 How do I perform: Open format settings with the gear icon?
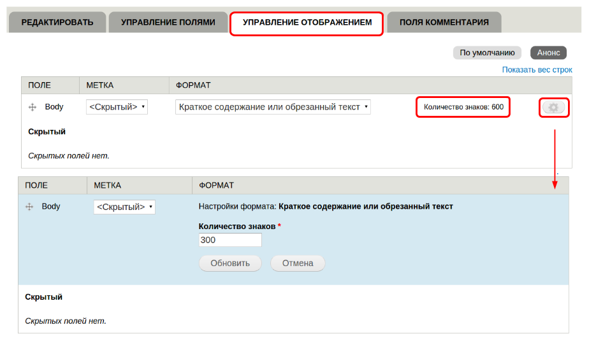click(553, 108)
